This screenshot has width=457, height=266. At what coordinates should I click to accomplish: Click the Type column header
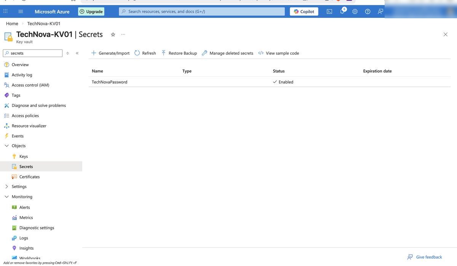[187, 71]
